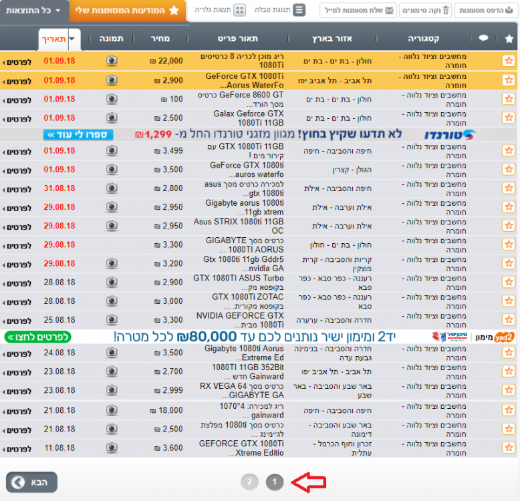View image of the NVIDIA GEFORCE GTX 25.08.18 listing
The height and width of the screenshot is (501, 520).
pyautogui.click(x=112, y=320)
